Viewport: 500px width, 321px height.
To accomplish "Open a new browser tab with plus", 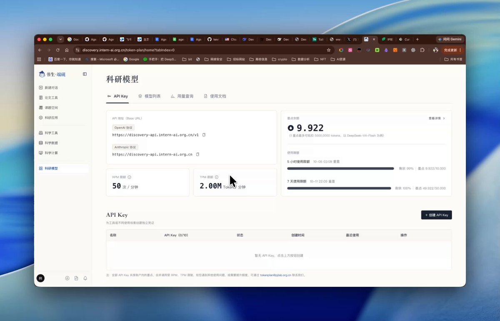I will coord(417,39).
